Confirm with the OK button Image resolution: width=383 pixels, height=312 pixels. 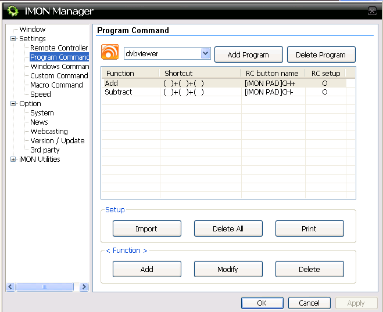[262, 303]
